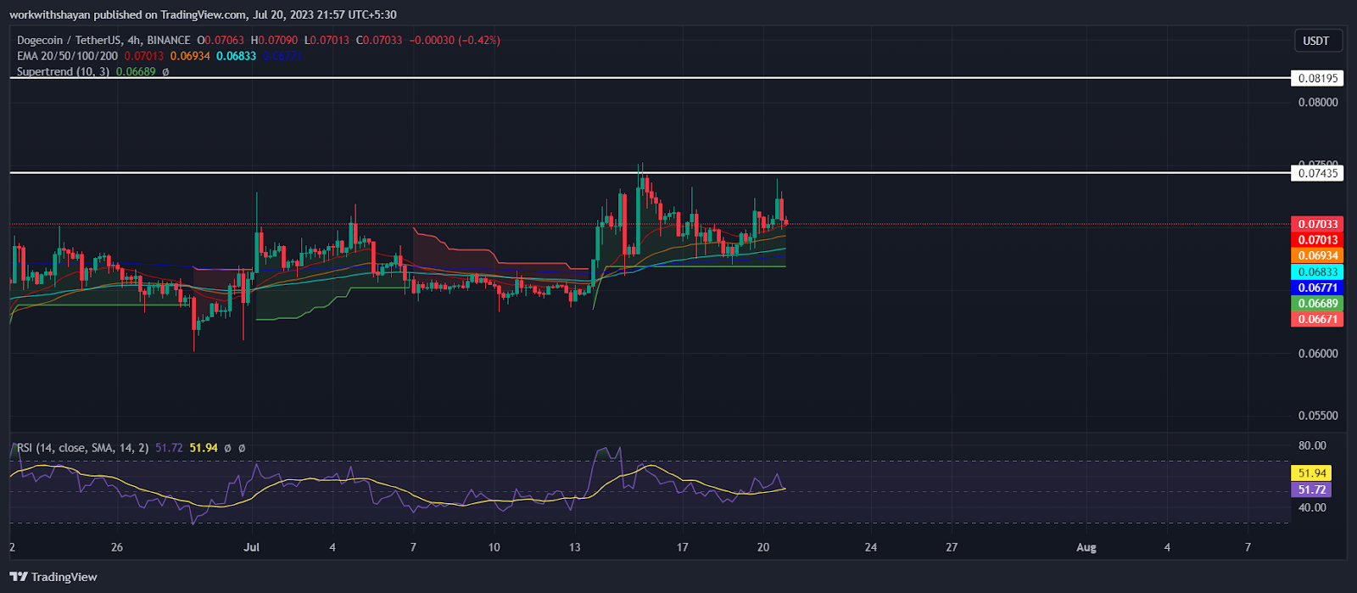Select the RSI (14, close, SMA, 14, 2) legend
The image size is (1357, 593).
(84, 447)
